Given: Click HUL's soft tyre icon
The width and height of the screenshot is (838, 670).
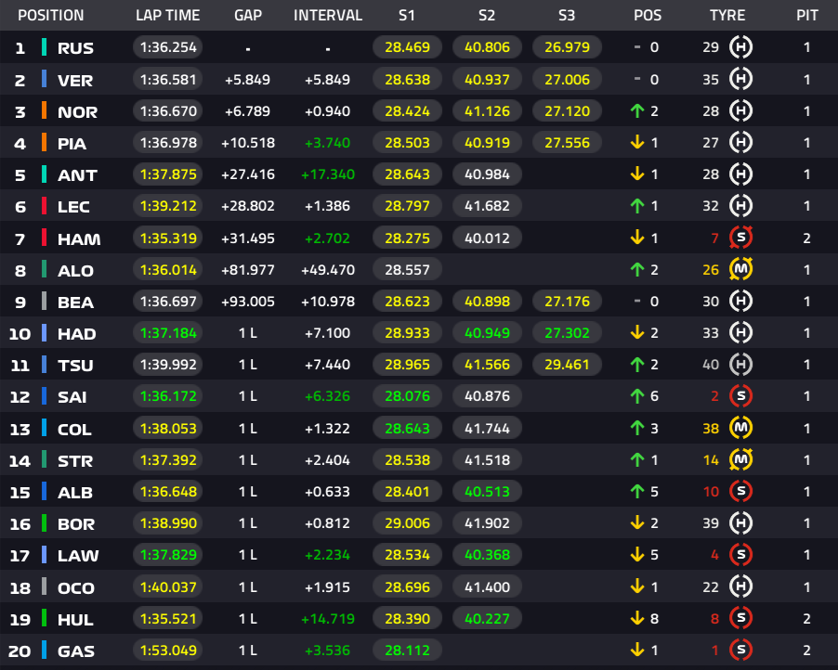Looking at the screenshot, I should (740, 618).
